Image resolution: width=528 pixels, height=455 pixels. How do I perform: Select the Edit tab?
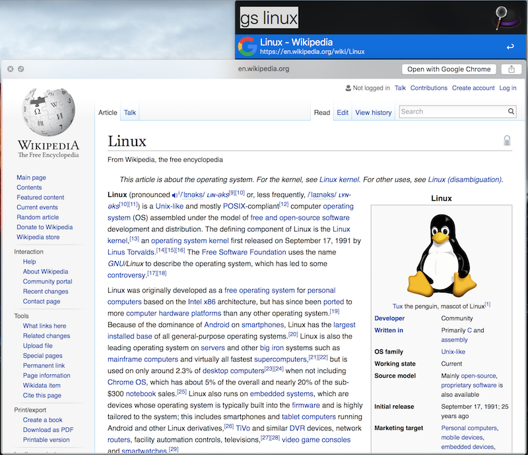coord(343,112)
